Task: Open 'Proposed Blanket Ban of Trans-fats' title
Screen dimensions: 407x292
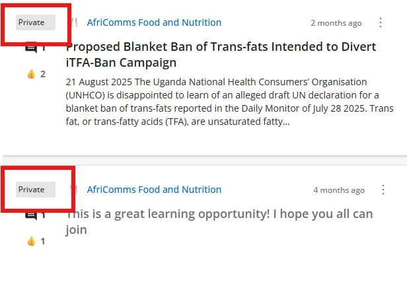Action: tap(221, 55)
